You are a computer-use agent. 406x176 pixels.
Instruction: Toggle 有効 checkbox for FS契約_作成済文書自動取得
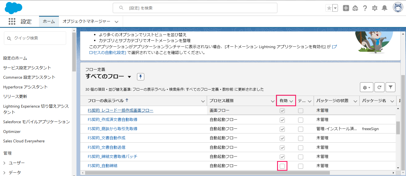[x=282, y=120]
